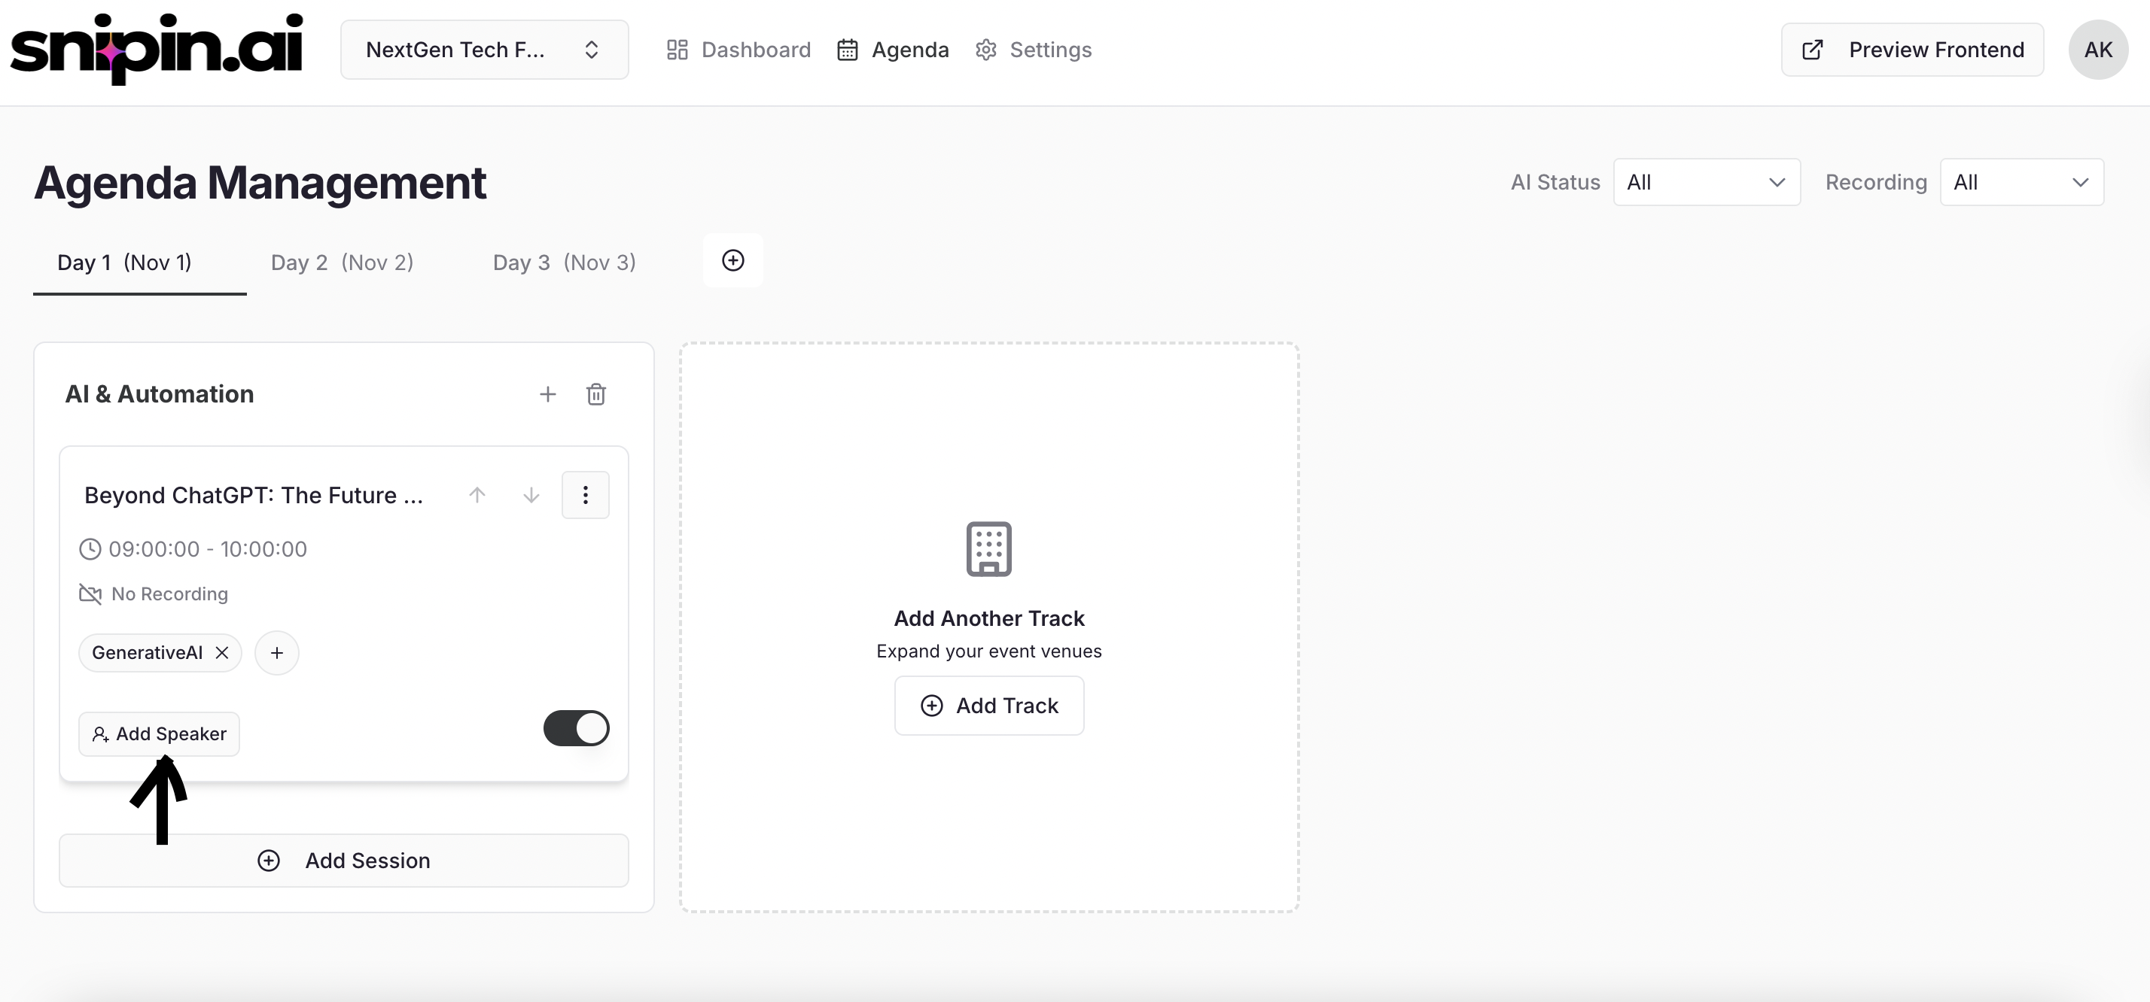Viewport: 2150px width, 1002px height.
Task: Expand the AI Status filter dropdown
Action: (1706, 182)
